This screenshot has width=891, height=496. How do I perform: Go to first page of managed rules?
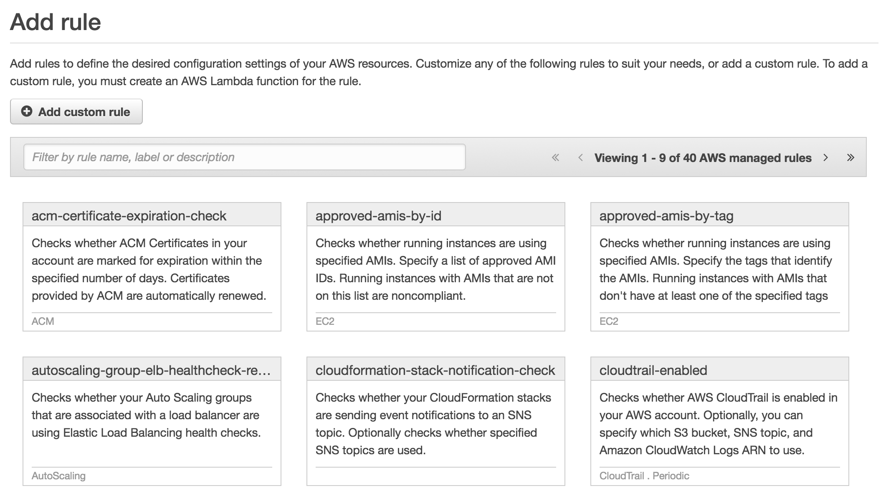[555, 157]
